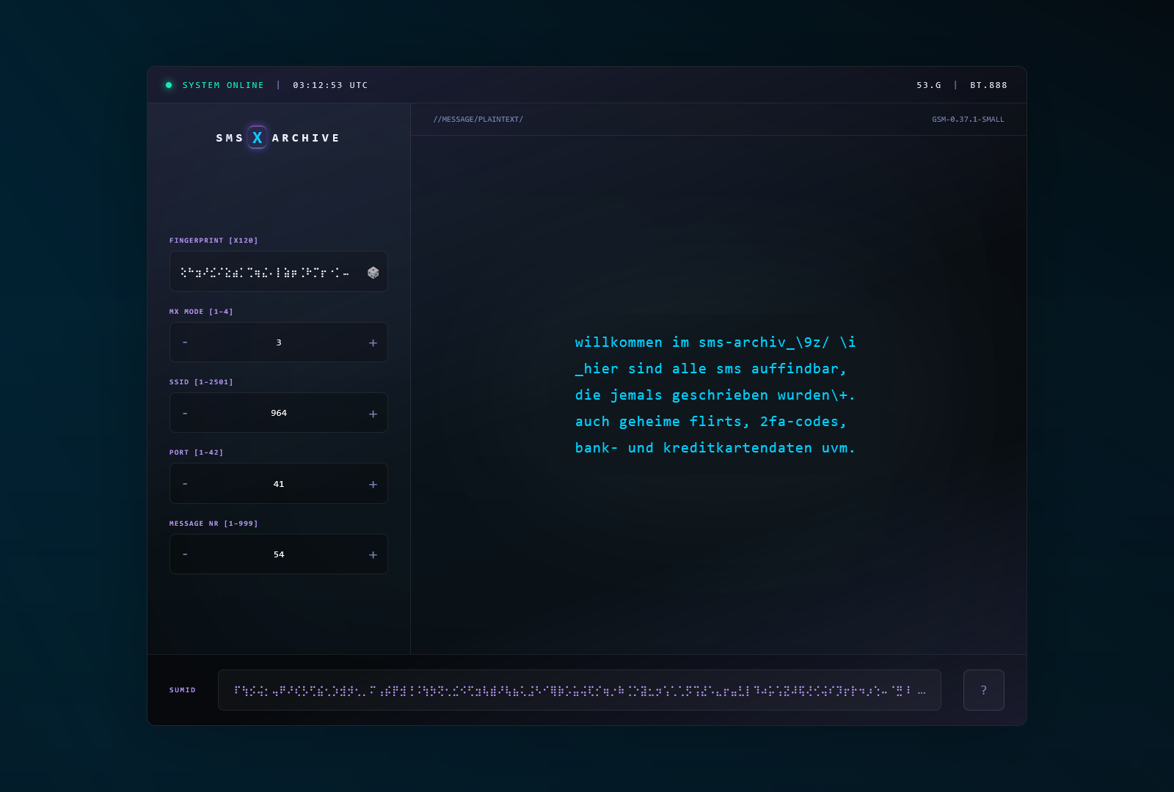Click the GSM-0.37.1-SMALL version label

(968, 120)
